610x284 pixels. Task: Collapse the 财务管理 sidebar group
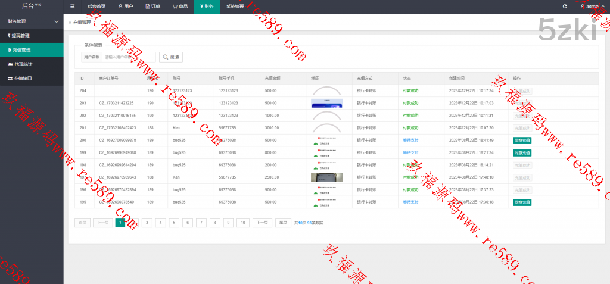click(x=32, y=21)
